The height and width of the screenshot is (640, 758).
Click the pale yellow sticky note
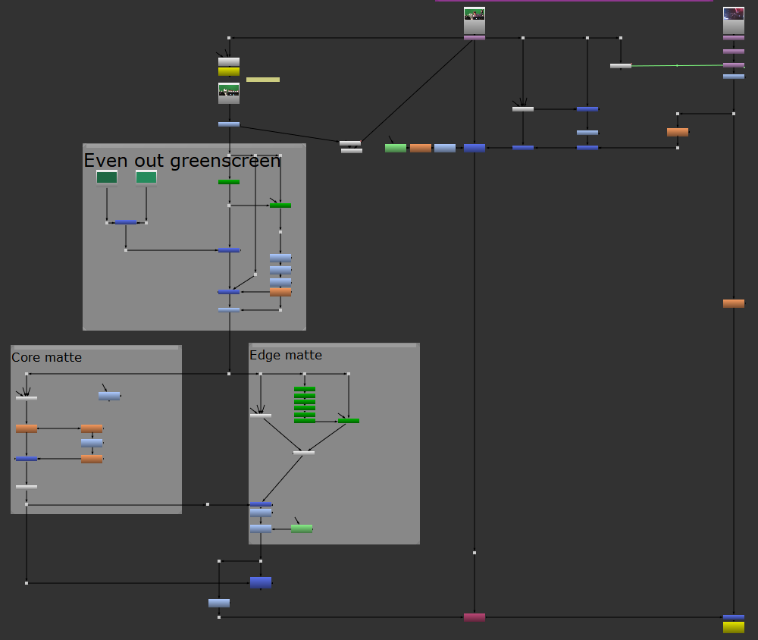click(263, 80)
